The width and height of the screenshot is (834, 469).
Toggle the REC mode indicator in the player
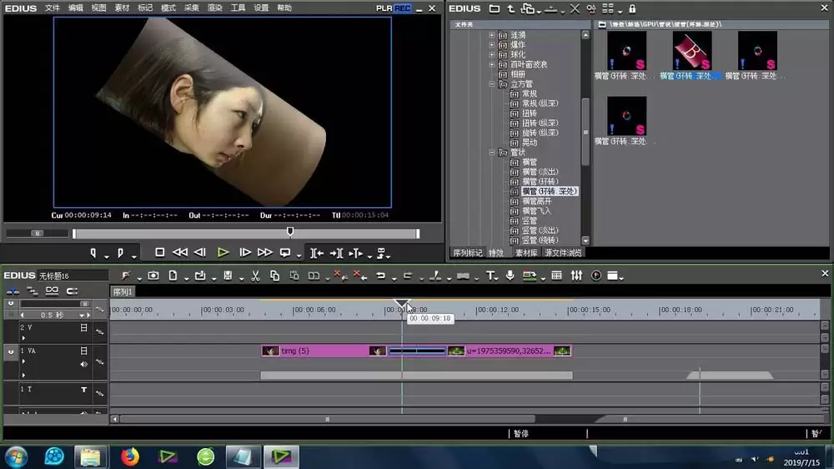(403, 8)
